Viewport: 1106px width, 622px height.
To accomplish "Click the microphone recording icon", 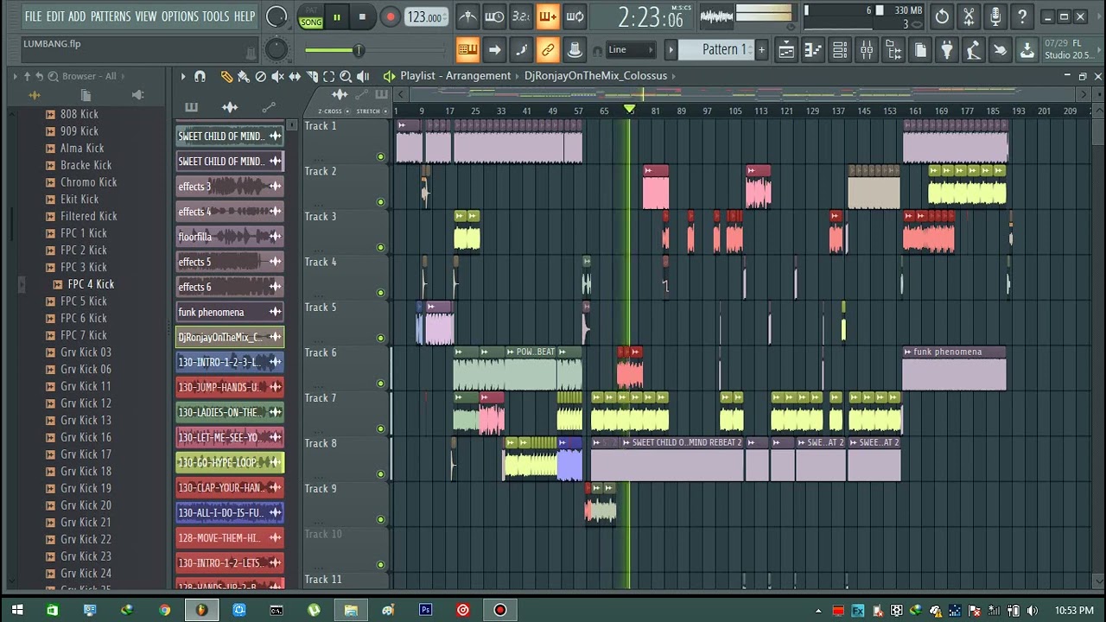I will pyautogui.click(x=995, y=16).
